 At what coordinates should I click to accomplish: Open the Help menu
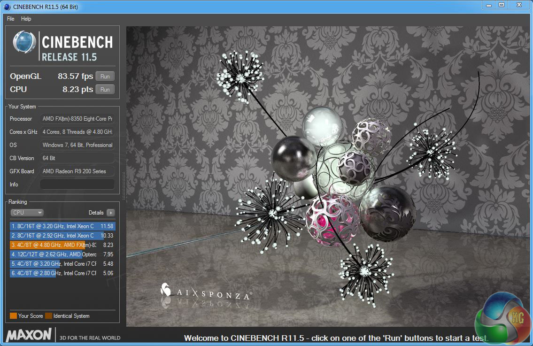pyautogui.click(x=26, y=19)
